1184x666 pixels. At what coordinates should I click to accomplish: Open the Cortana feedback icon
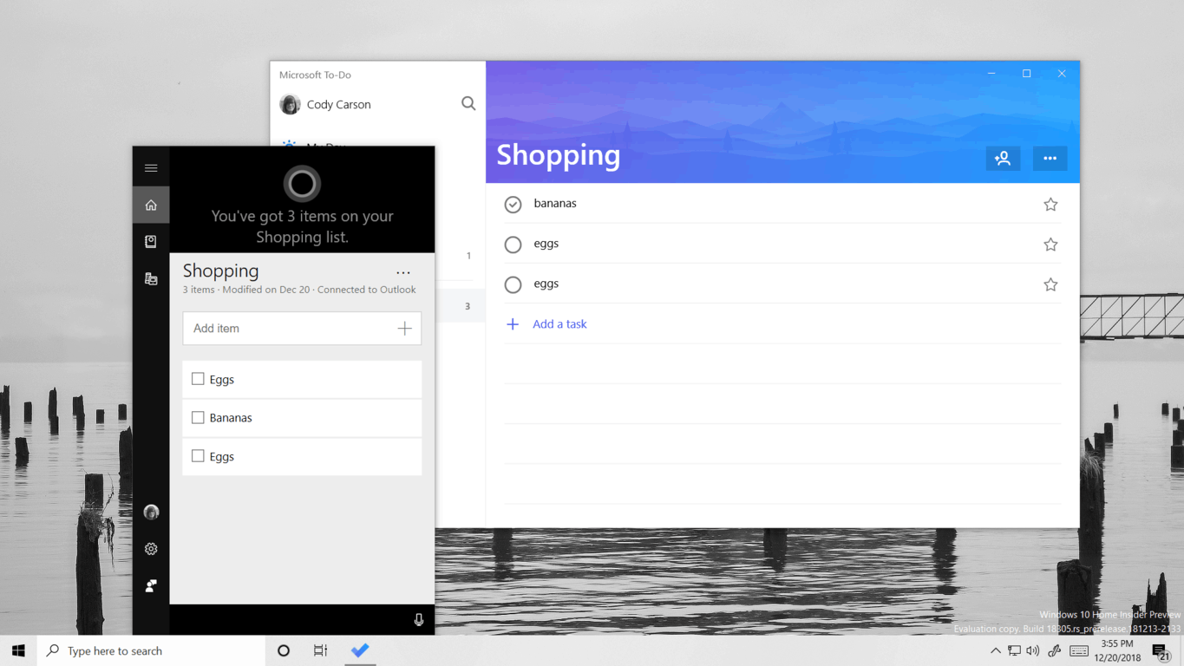151,586
